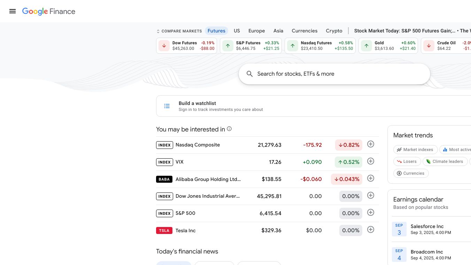Open the hamburger main menu
Viewport: 471px width, 265px height.
click(x=13, y=11)
